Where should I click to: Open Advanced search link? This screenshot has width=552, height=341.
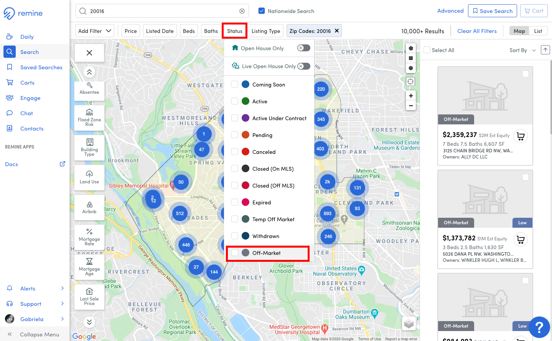450,11
